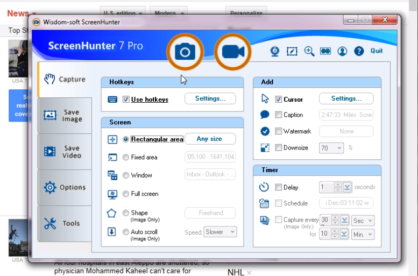Open the image editor icon

point(292,51)
